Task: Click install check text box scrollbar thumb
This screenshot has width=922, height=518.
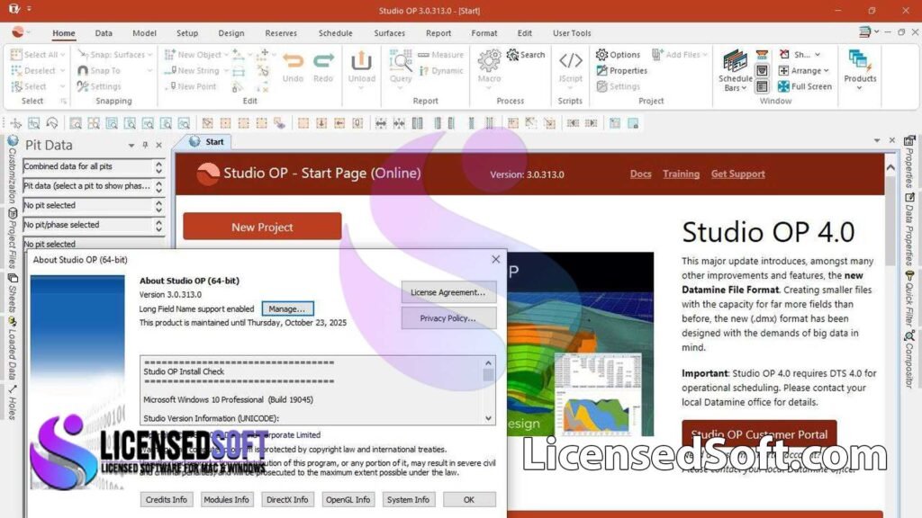Action: point(488,374)
